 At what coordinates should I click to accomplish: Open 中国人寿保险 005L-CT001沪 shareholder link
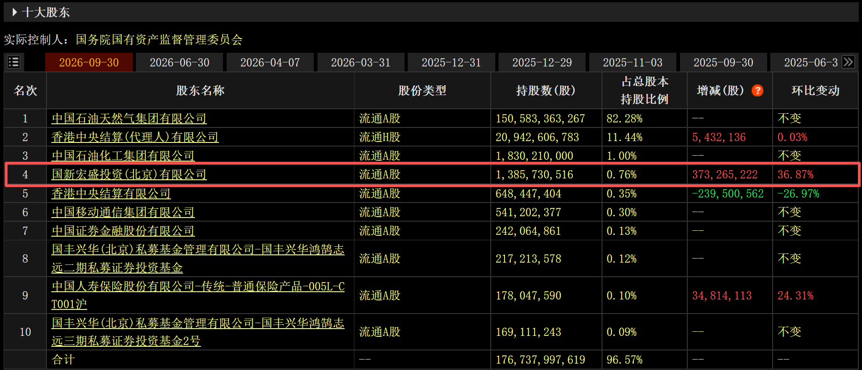point(198,295)
